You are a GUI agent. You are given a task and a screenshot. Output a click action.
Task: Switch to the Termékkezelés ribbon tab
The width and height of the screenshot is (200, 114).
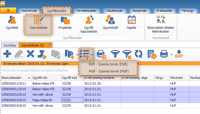[x=86, y=11]
